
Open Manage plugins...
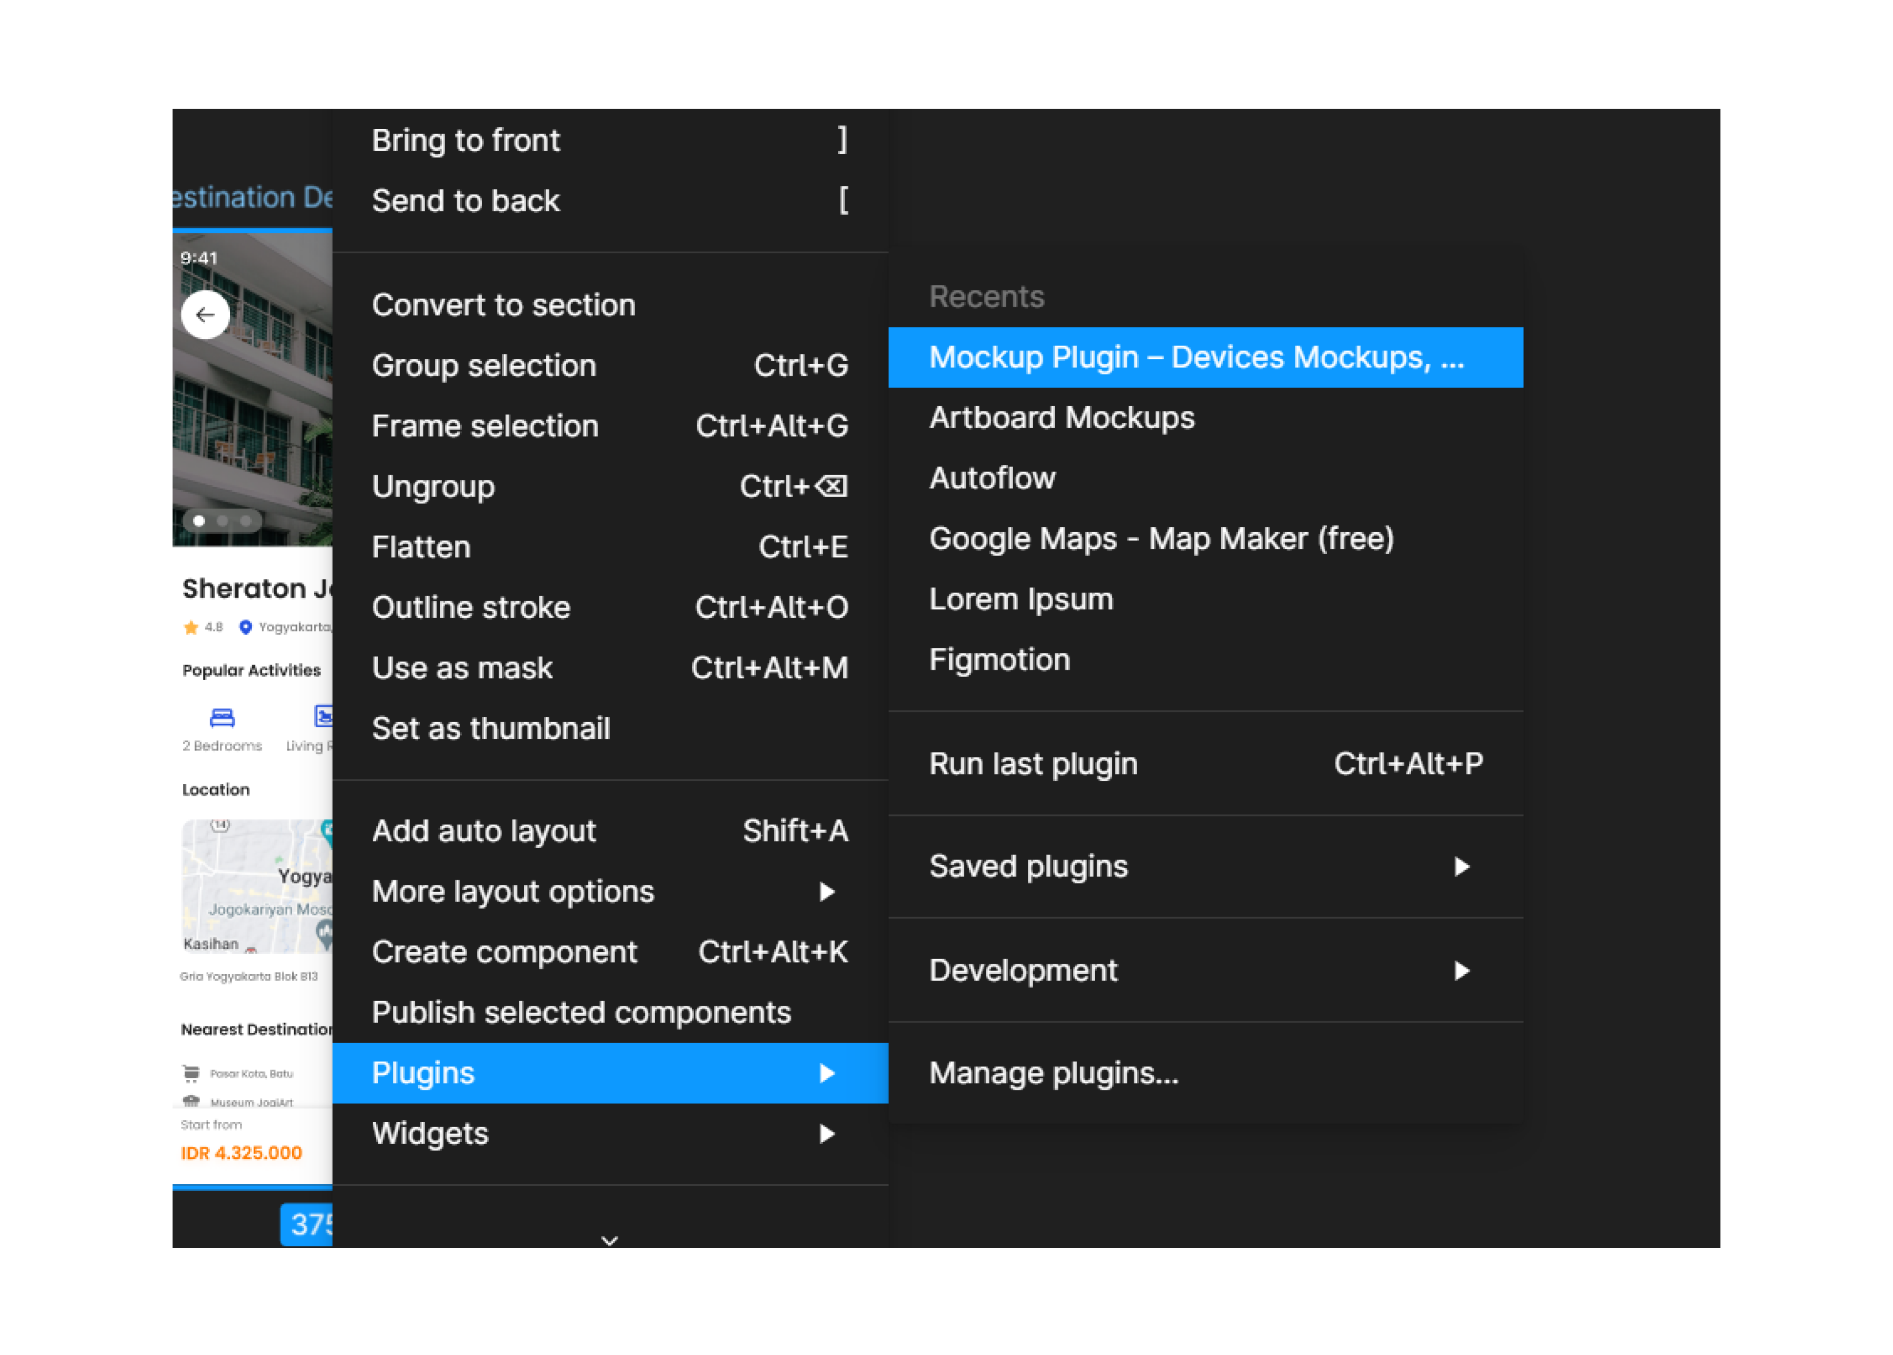pos(1205,1073)
